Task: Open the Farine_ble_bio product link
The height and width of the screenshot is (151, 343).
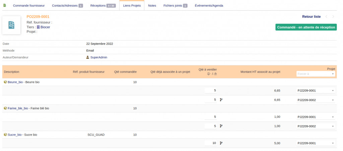Action: click(x=18, y=108)
